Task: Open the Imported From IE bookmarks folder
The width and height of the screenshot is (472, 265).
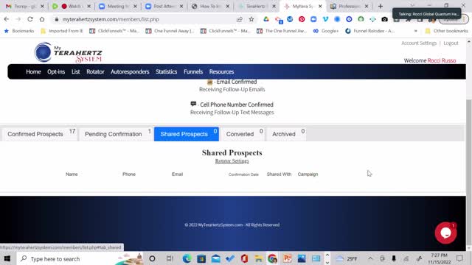Action: 61,31
